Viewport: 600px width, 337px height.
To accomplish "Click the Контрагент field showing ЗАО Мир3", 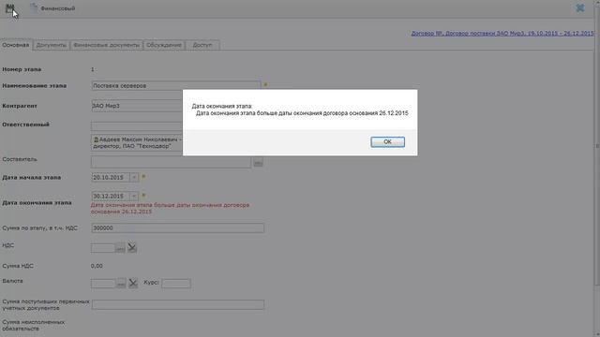I will [x=137, y=106].
